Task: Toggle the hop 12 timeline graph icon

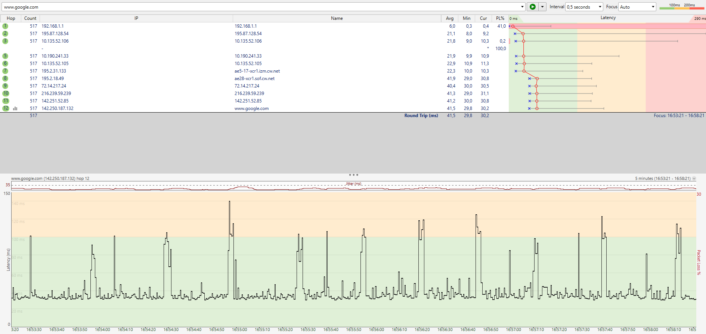Action: point(15,108)
